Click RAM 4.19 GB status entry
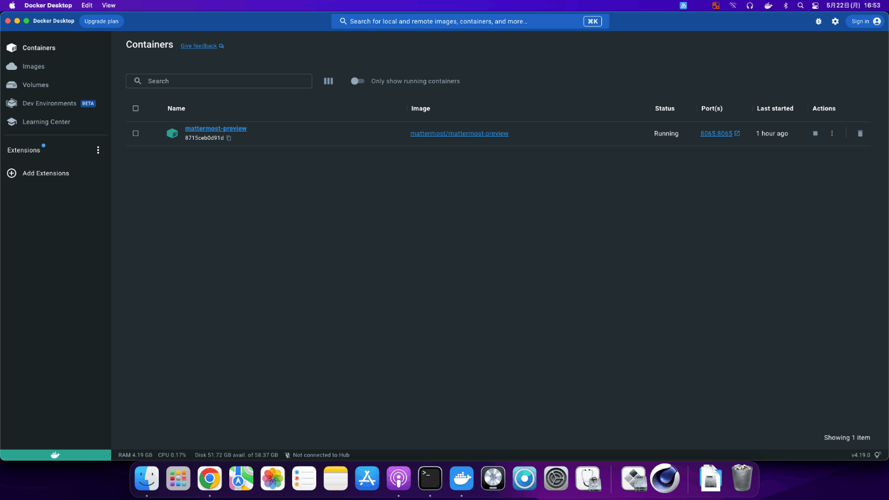The image size is (889, 500). (135, 455)
